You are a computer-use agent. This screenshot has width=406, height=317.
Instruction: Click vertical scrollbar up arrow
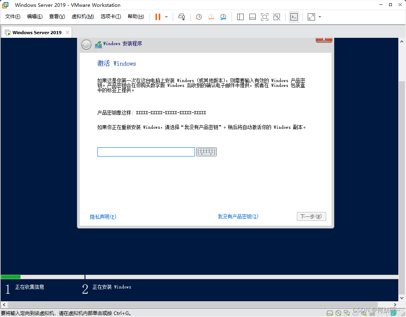click(402, 41)
